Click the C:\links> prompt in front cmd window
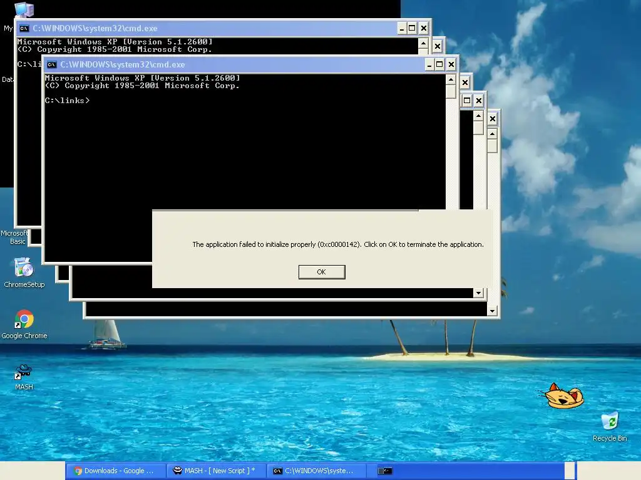Viewport: 641px width, 480px height. pyautogui.click(x=67, y=101)
